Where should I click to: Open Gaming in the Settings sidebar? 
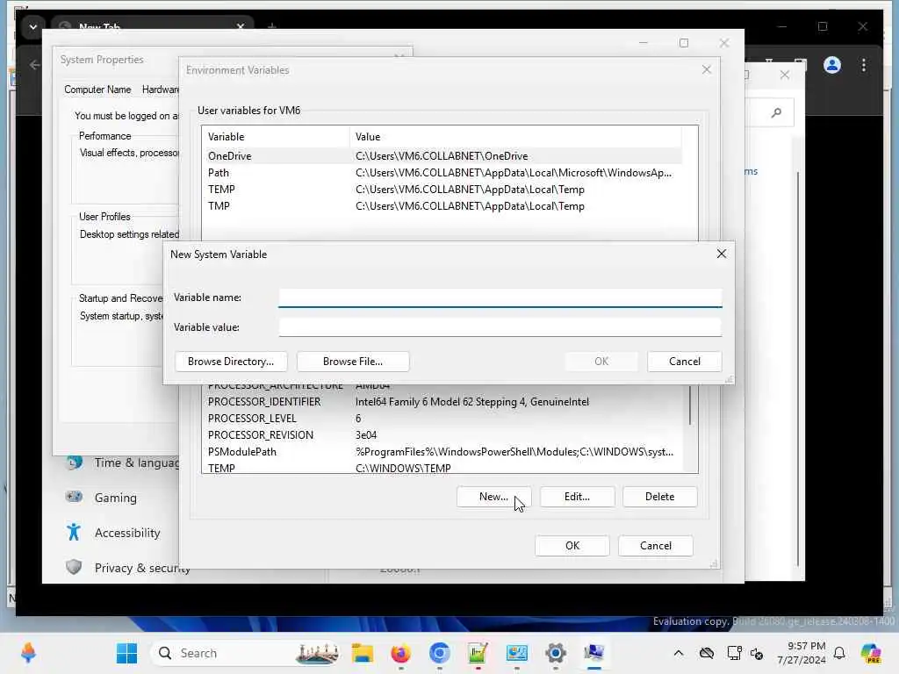point(115,498)
